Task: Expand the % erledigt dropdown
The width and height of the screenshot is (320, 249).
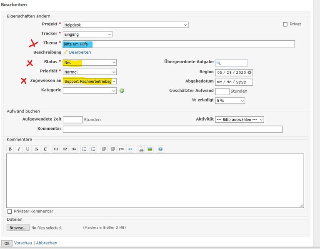Action: [230, 101]
